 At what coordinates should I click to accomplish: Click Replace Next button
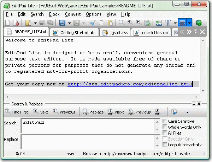point(116,112)
